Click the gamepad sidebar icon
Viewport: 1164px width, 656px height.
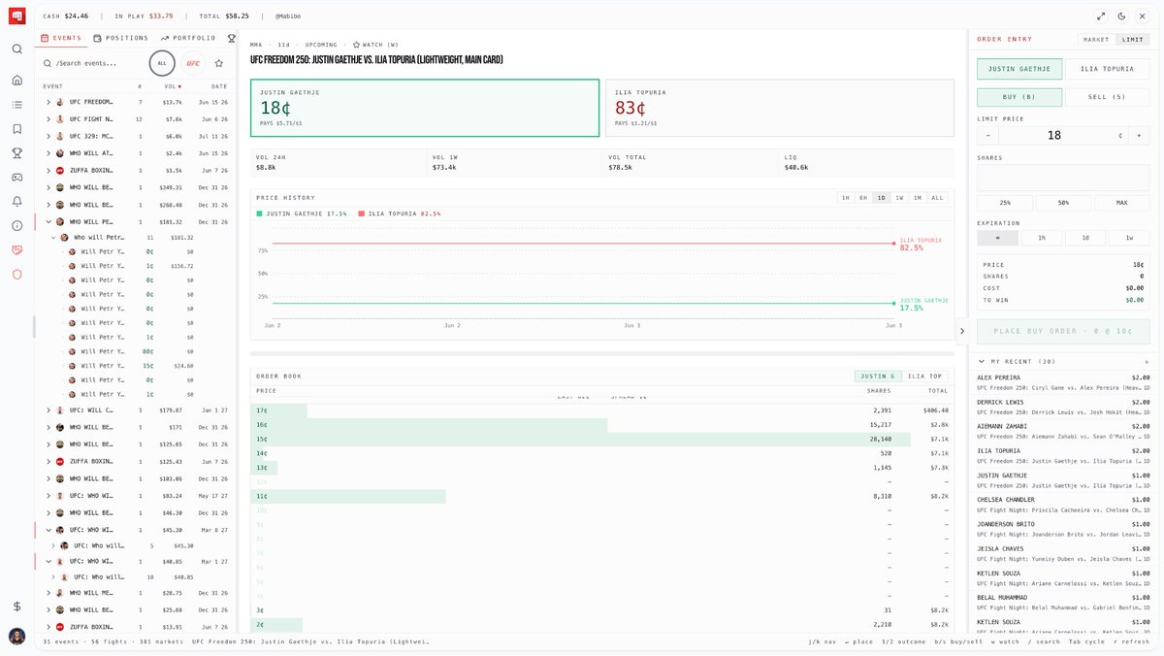[x=17, y=178]
